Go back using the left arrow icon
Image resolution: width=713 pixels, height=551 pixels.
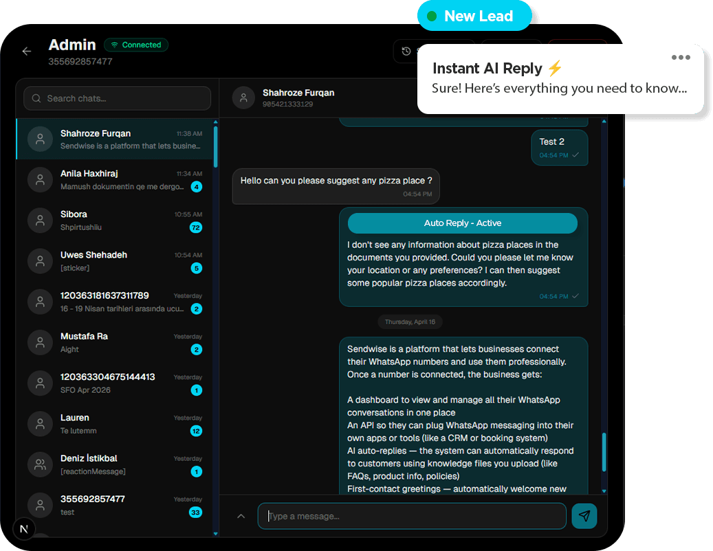(x=27, y=52)
